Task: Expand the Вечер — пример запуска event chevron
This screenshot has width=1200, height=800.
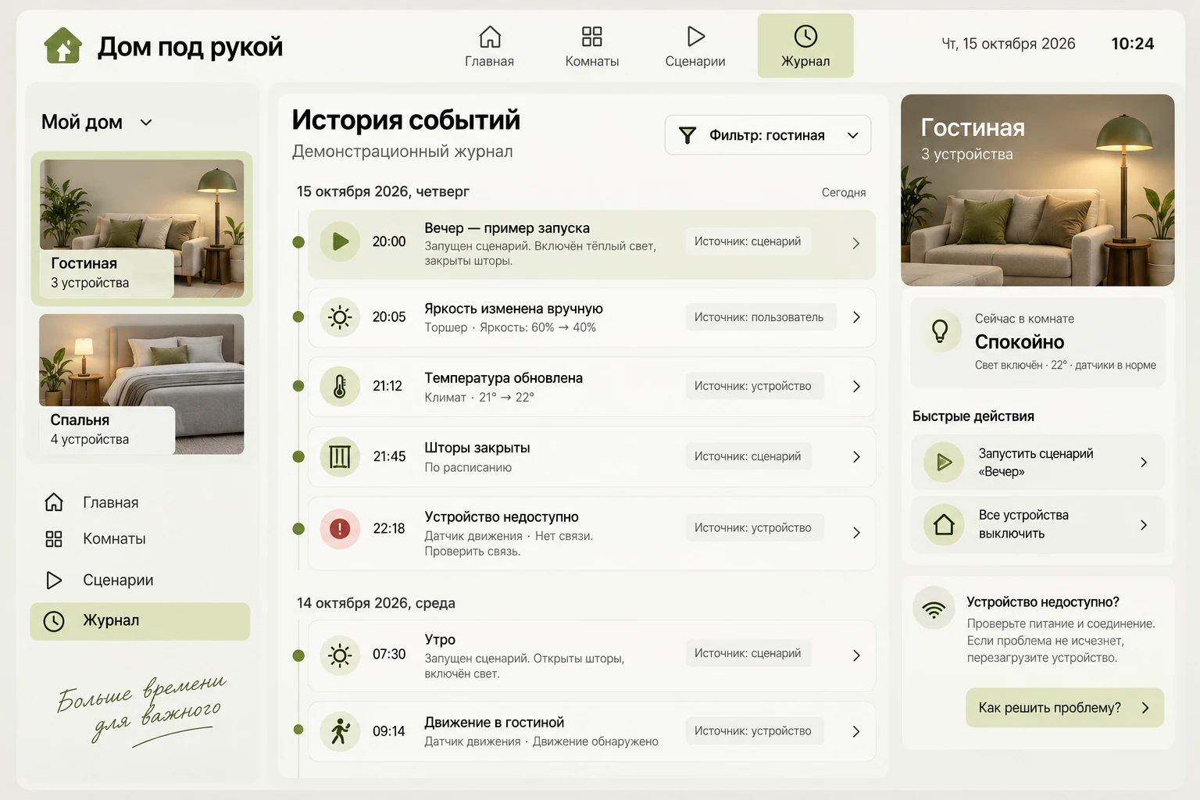Action: 856,244
